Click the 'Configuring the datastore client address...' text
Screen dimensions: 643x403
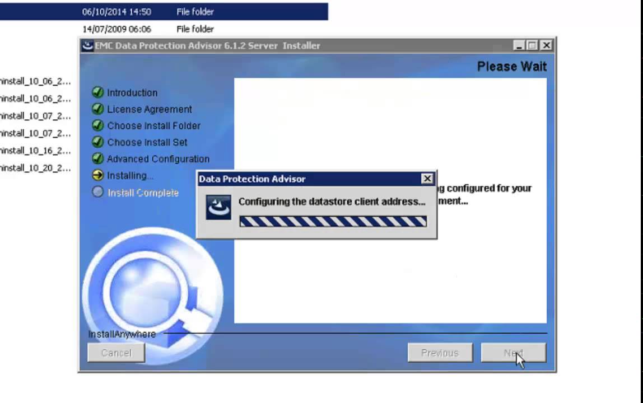(332, 201)
